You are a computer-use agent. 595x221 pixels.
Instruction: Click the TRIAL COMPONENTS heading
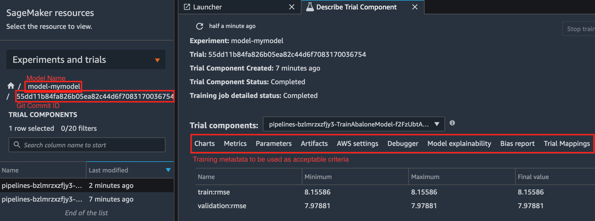tap(43, 114)
